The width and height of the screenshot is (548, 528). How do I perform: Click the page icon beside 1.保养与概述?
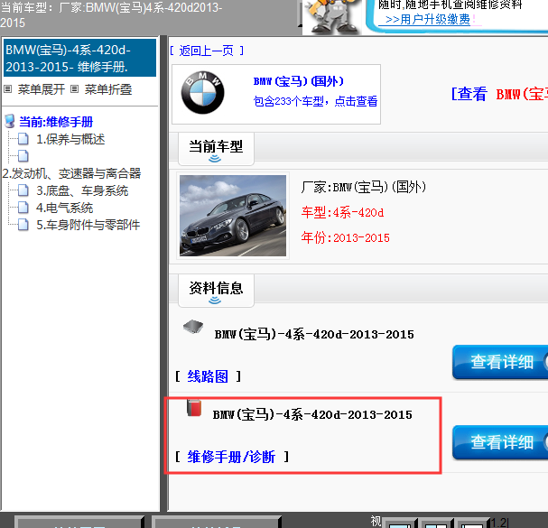[23, 139]
